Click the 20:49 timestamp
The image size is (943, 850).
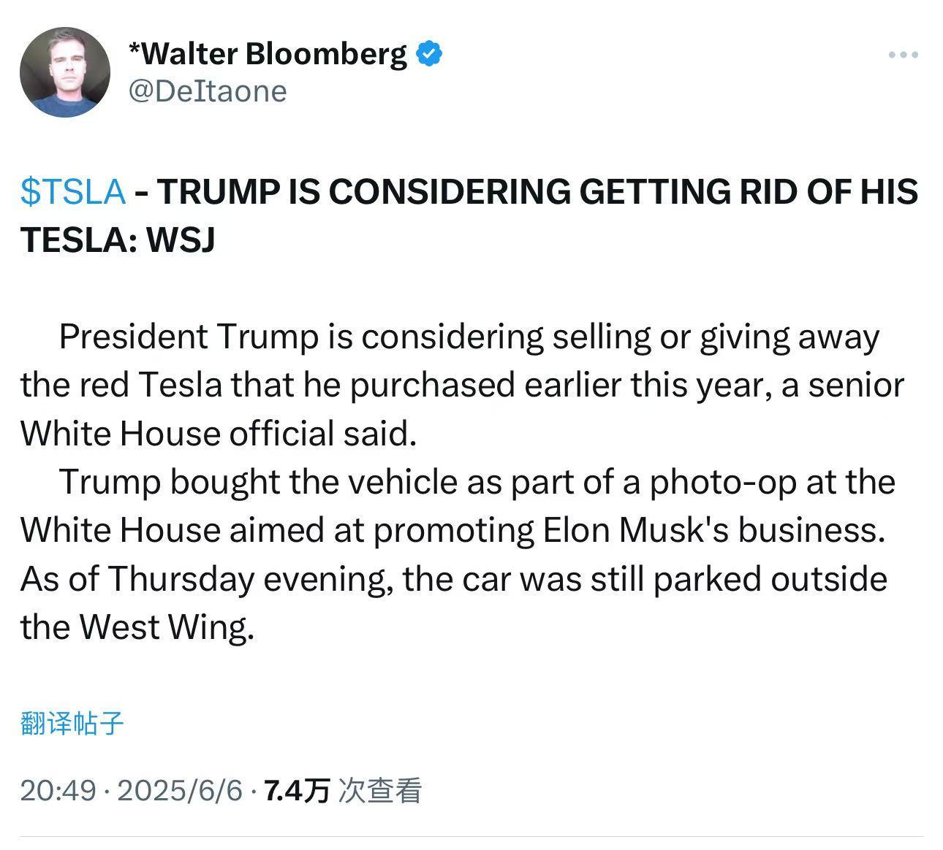click(58, 790)
